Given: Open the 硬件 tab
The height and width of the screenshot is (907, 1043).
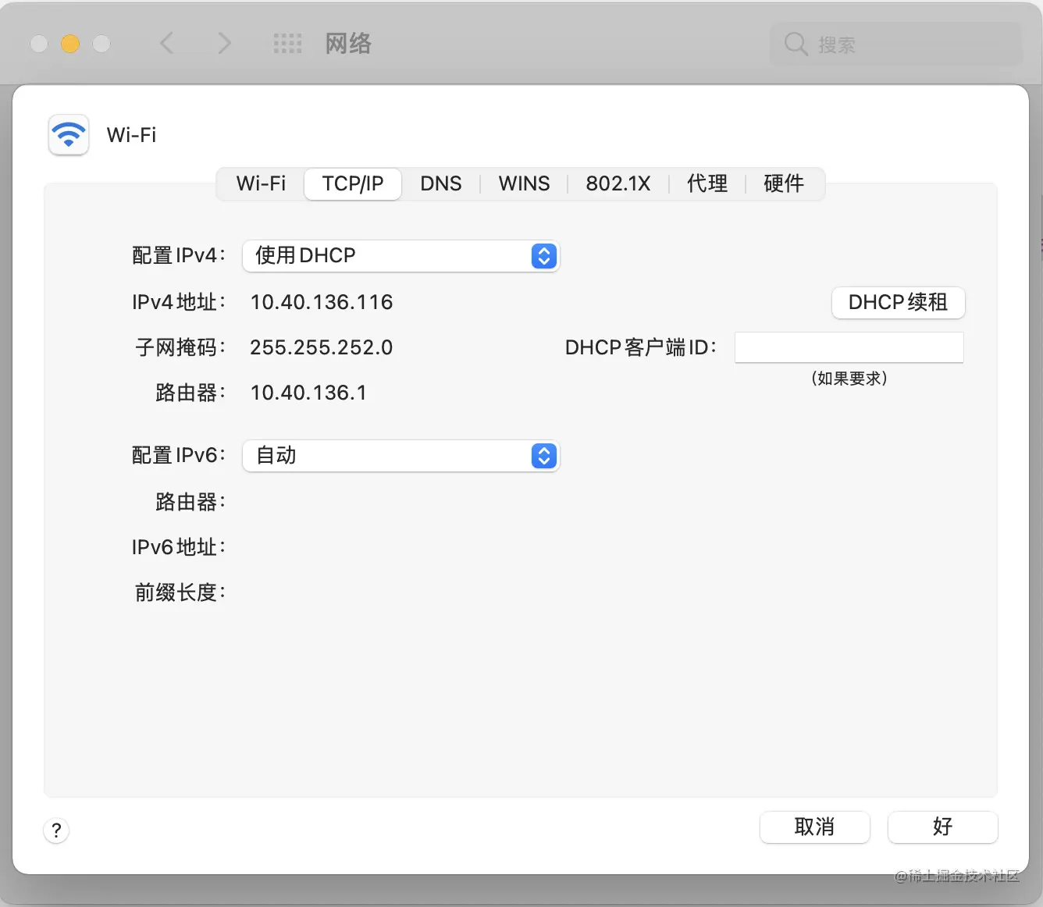Looking at the screenshot, I should tap(784, 184).
